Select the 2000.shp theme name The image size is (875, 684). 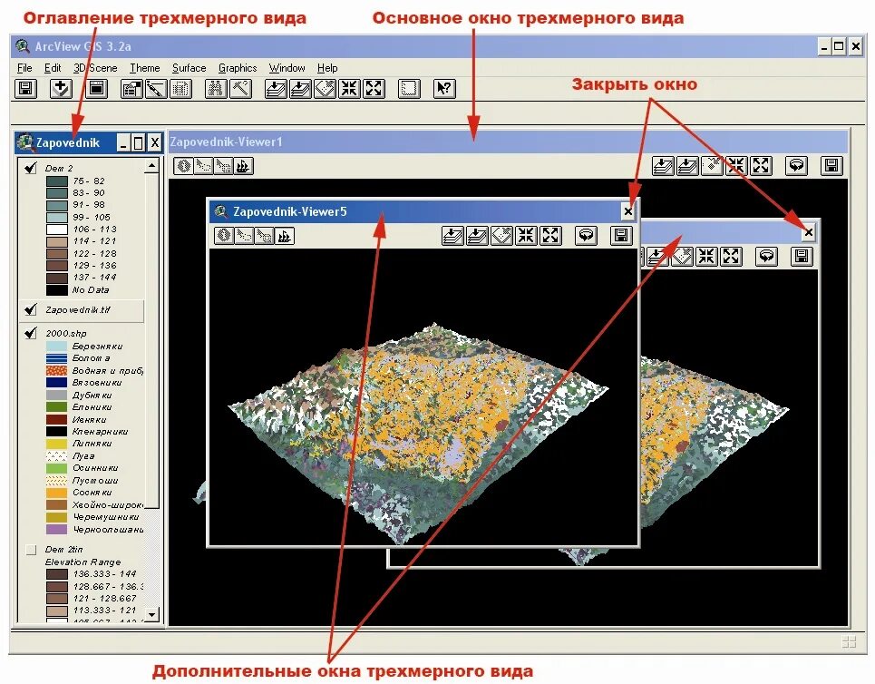pos(66,333)
